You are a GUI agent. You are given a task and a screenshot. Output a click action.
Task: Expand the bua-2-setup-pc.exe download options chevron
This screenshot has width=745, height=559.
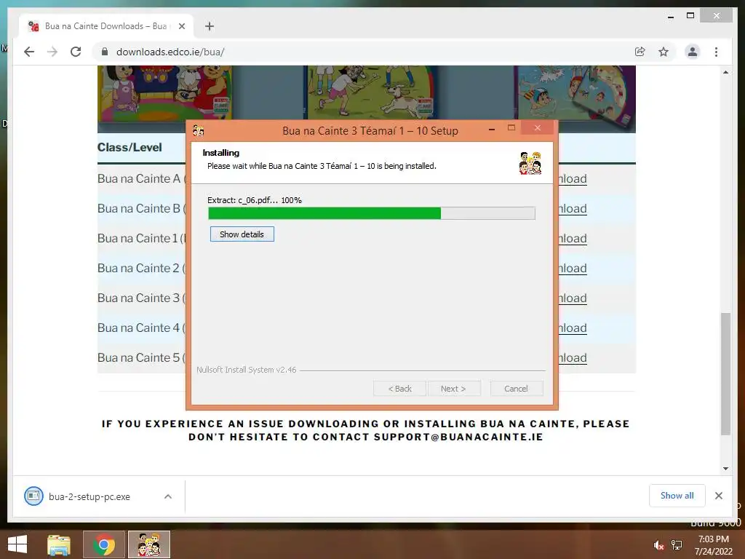pyautogui.click(x=168, y=496)
